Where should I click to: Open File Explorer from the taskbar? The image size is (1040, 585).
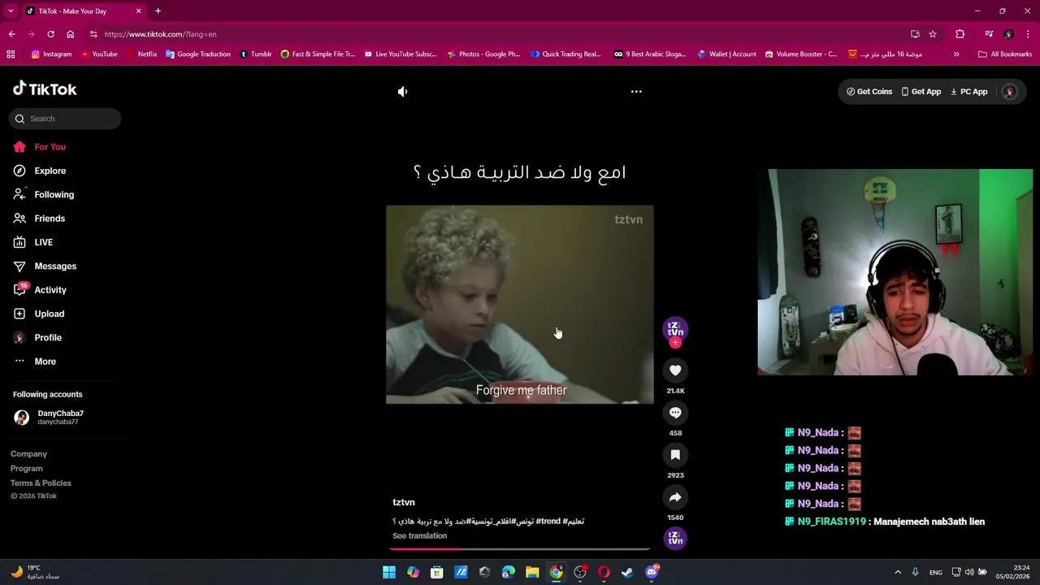(x=532, y=572)
